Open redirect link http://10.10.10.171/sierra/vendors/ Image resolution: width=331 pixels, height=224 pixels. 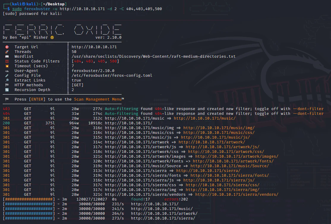tap(237, 195)
